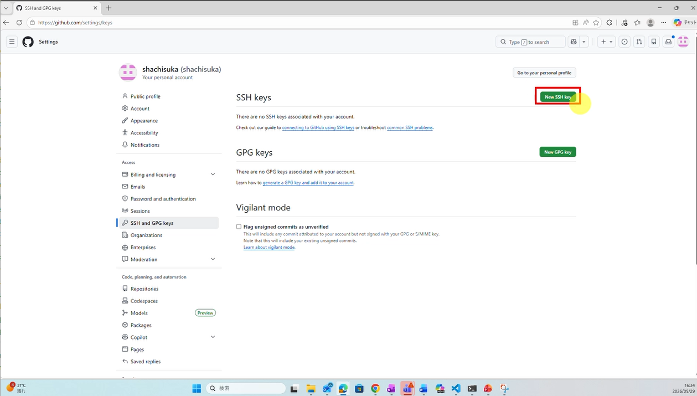Image resolution: width=697 pixels, height=396 pixels.
Task: Open browser extensions puzzle icon
Action: tap(610, 23)
